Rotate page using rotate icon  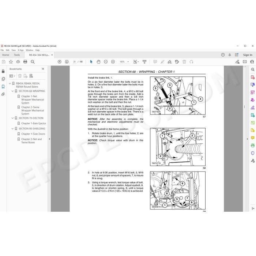pos(191,62)
